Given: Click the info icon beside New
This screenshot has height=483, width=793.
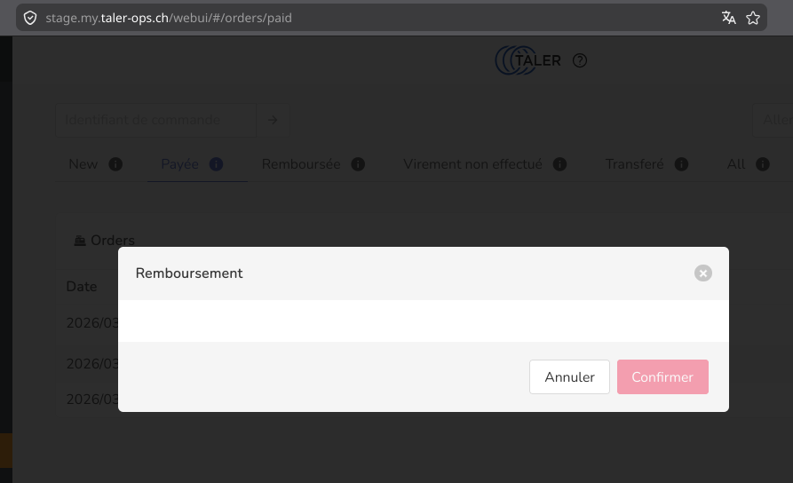Looking at the screenshot, I should pos(115,164).
